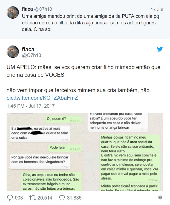The width and height of the screenshot is (170, 205).
Task: Open the 1:45 PM - Jul 17, 2017 timestamp
Action: click(x=31, y=106)
